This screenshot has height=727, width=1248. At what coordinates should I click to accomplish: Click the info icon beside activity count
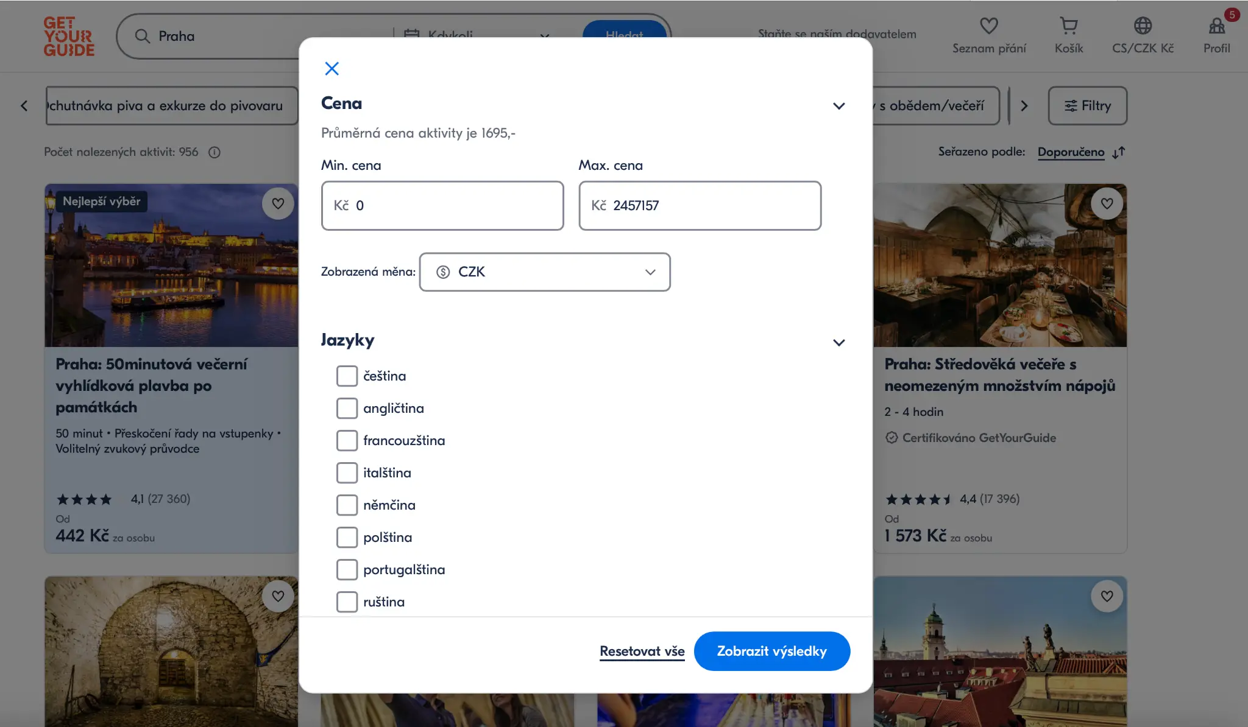(214, 152)
